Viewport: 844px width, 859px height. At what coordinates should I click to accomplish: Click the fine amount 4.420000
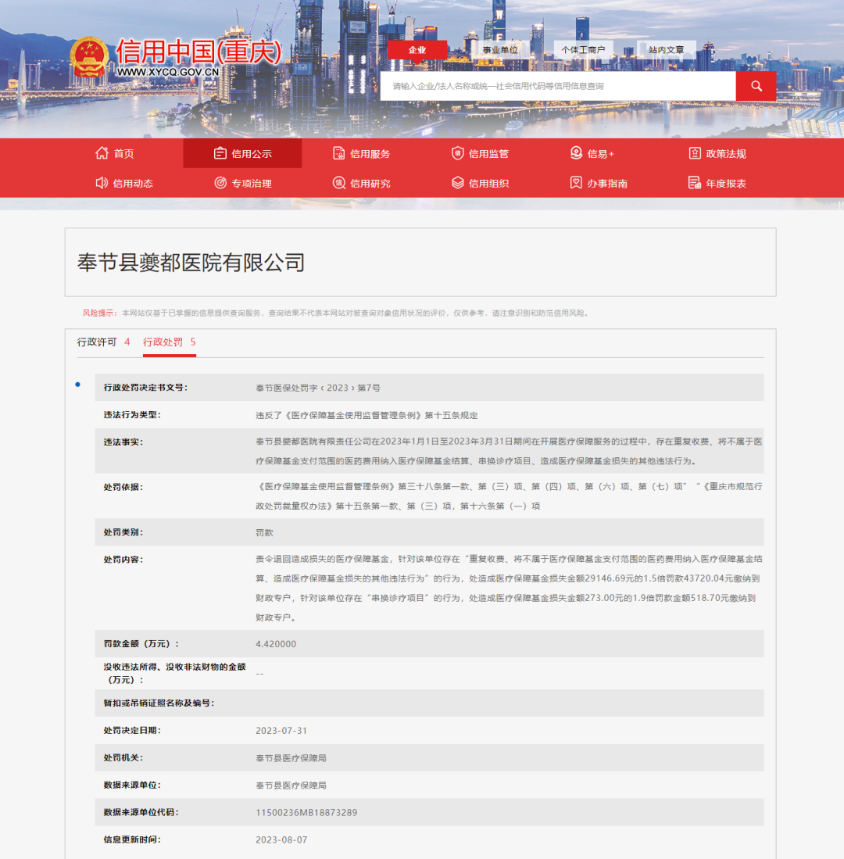pos(276,644)
